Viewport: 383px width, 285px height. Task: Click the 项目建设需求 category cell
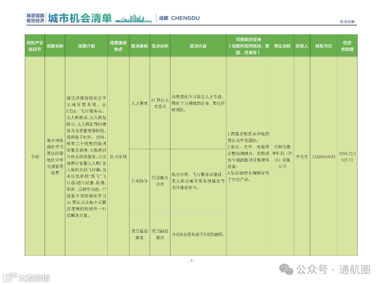pos(139,234)
